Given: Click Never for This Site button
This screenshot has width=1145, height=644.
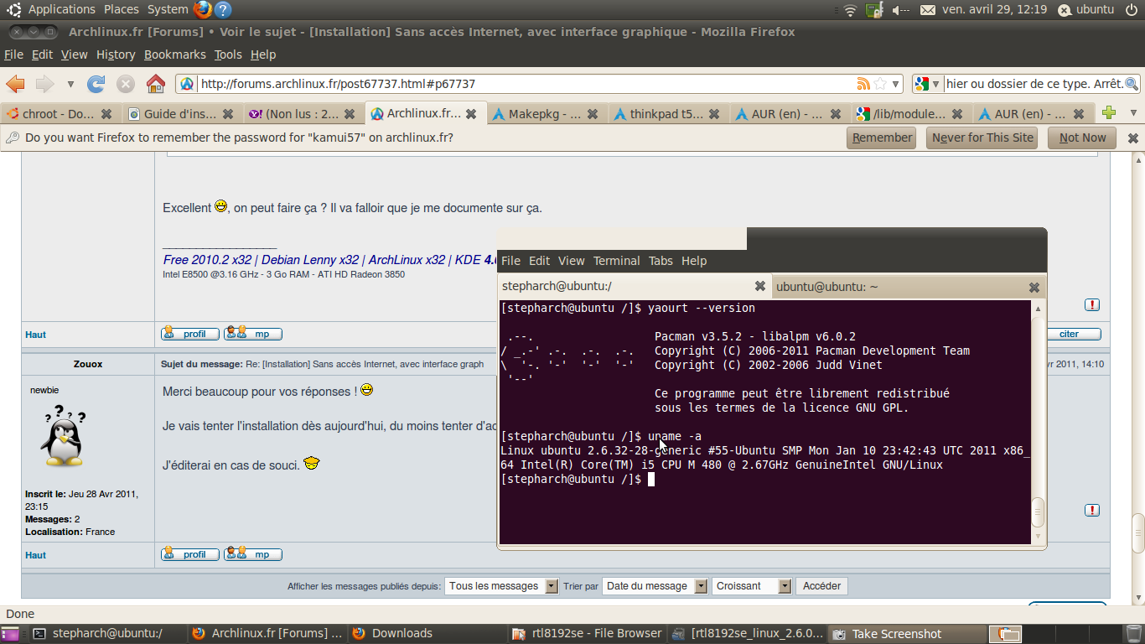Looking at the screenshot, I should [x=982, y=138].
